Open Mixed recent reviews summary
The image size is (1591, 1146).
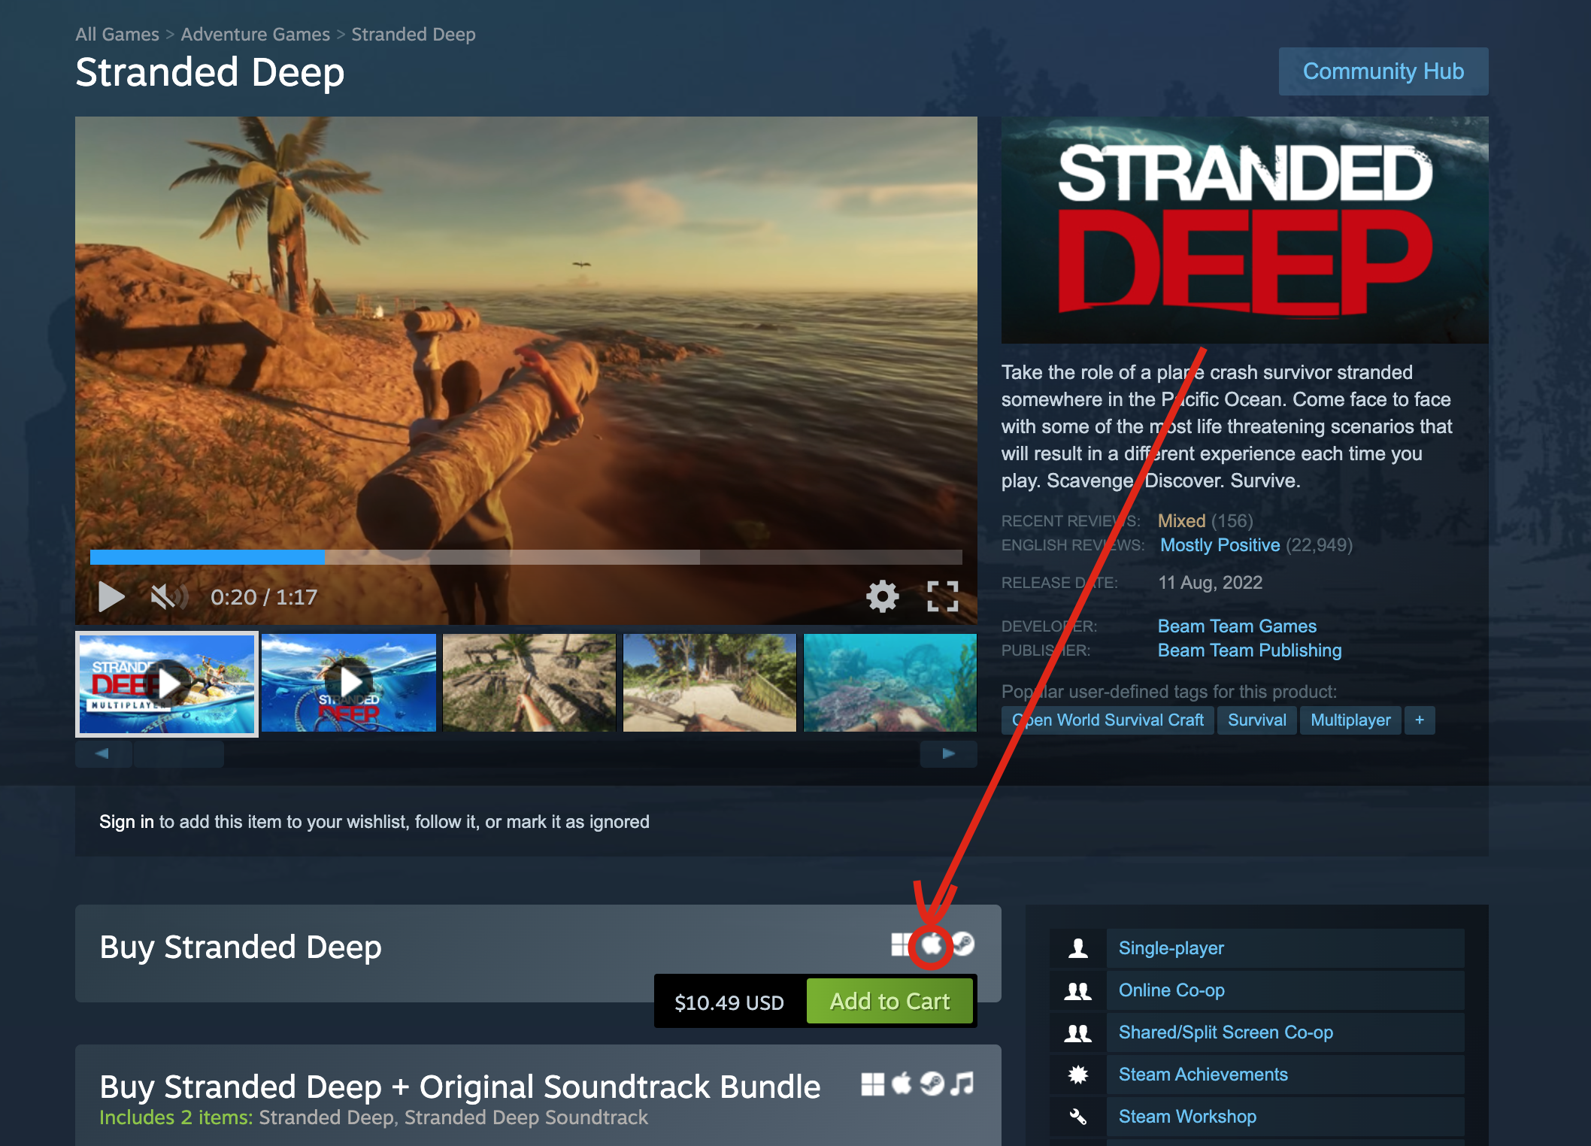click(x=1181, y=521)
